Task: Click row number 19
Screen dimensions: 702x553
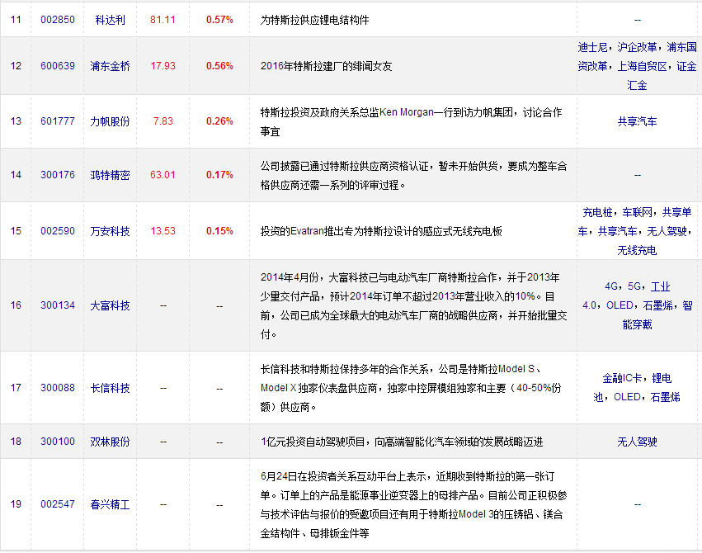Action: [16, 504]
